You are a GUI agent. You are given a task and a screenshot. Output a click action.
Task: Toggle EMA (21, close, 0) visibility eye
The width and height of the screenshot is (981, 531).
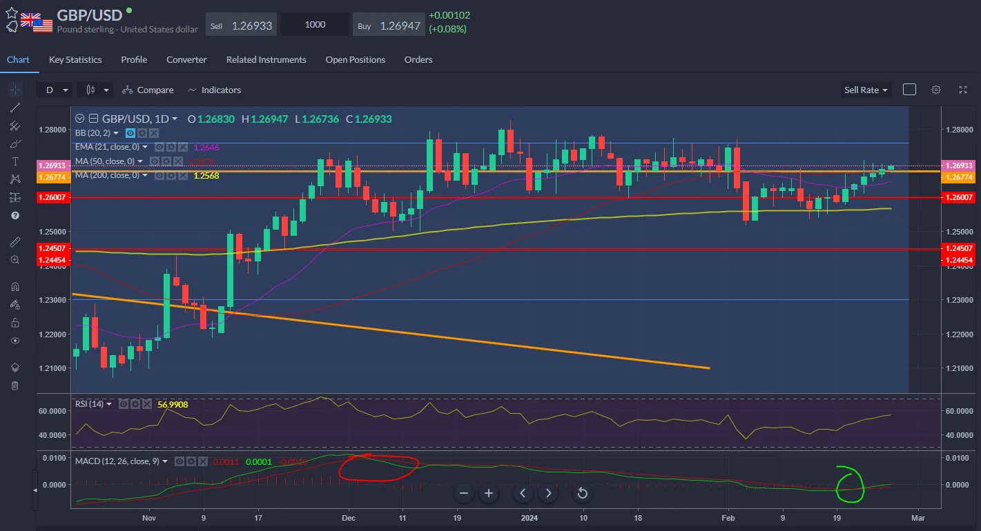pos(159,147)
